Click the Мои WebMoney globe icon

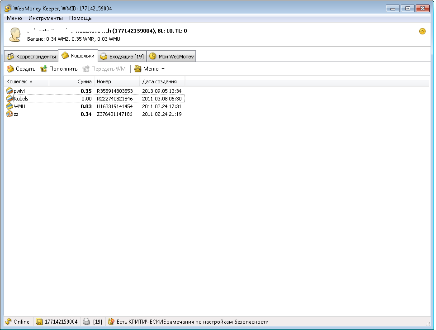153,56
